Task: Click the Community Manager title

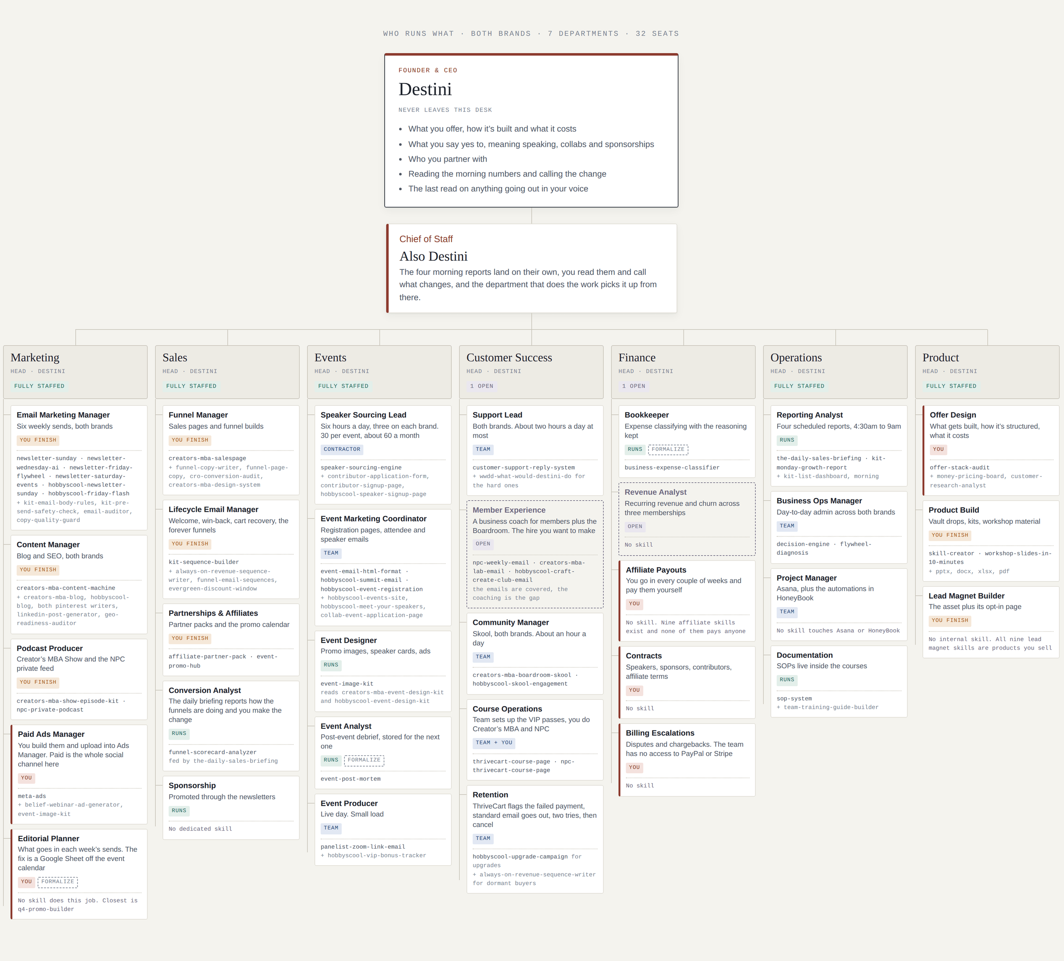Action: coord(511,622)
